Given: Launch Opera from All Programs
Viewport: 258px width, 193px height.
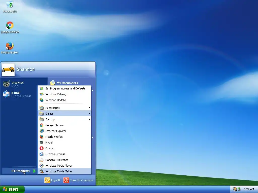Looking at the screenshot, I should (64, 148).
